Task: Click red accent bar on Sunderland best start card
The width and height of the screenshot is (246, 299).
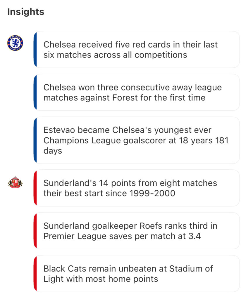Action: pos(35,188)
